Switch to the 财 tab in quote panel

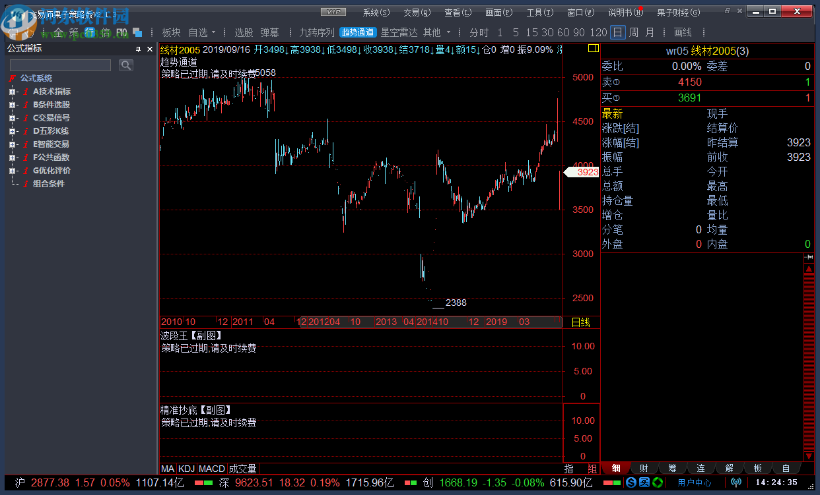[x=644, y=468]
